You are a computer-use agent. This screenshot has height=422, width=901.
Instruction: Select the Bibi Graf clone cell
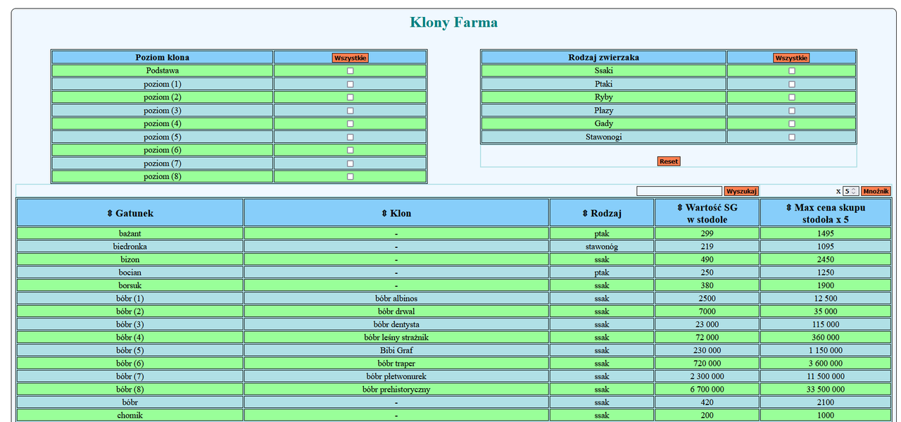pyautogui.click(x=396, y=350)
